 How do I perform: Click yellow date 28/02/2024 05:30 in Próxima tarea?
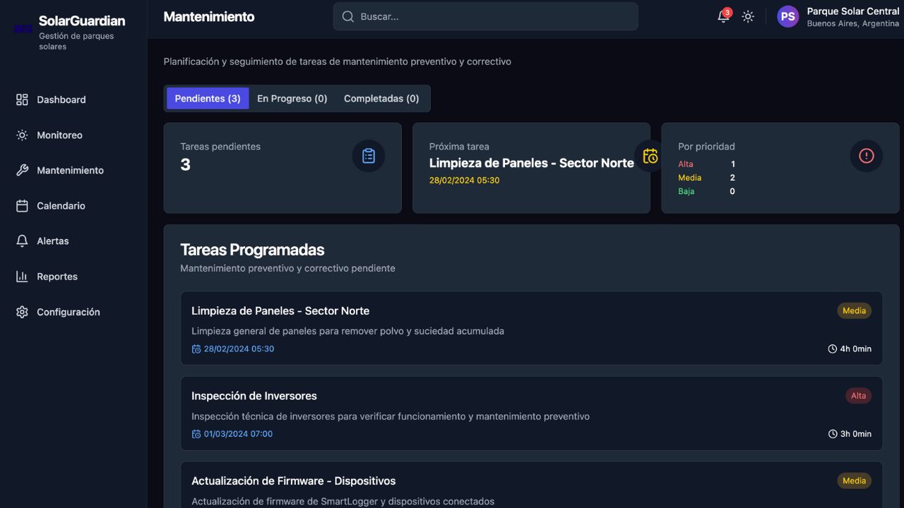pos(464,180)
